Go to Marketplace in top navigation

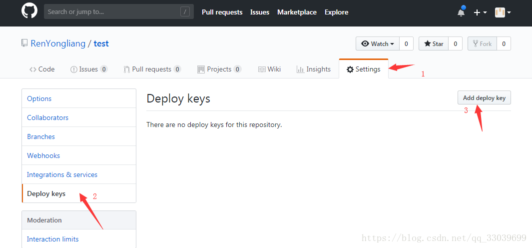pos(297,12)
